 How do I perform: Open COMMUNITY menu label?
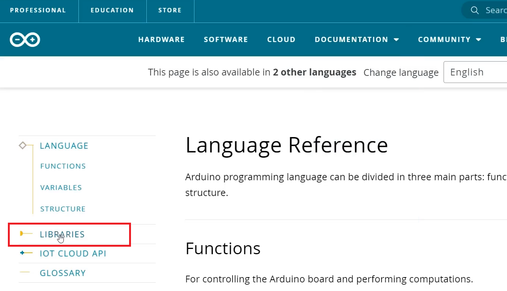tap(444, 39)
